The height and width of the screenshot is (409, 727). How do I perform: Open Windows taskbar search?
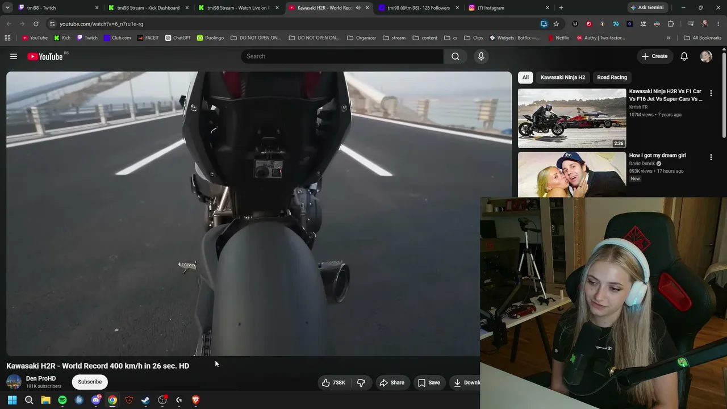click(x=29, y=400)
